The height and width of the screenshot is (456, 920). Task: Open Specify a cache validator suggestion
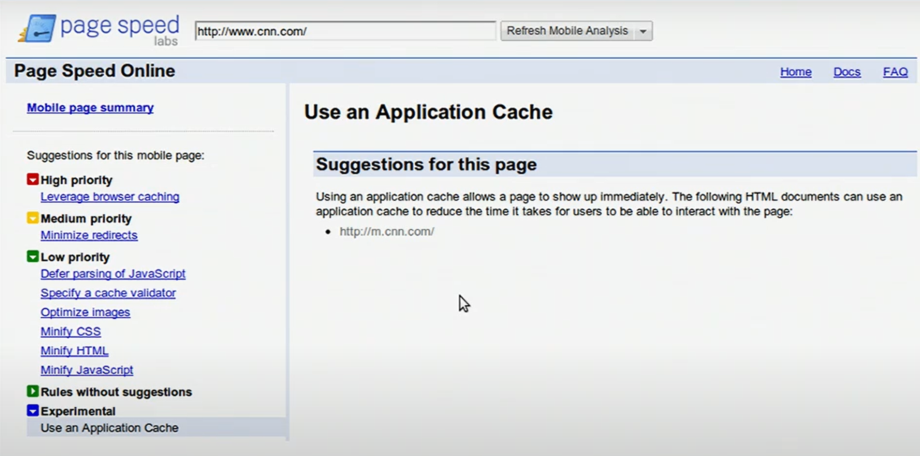click(108, 293)
